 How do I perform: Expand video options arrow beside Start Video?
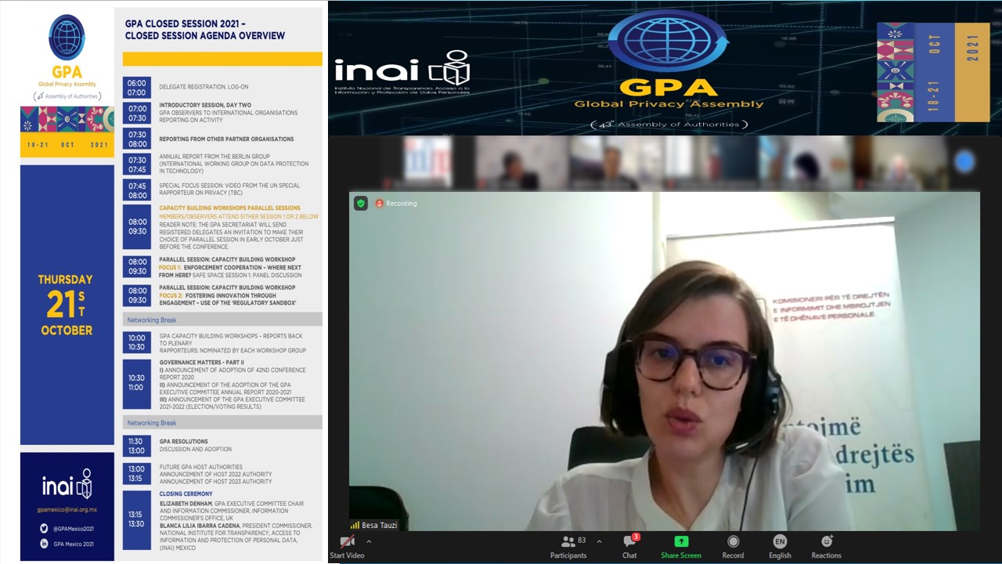pos(369,541)
